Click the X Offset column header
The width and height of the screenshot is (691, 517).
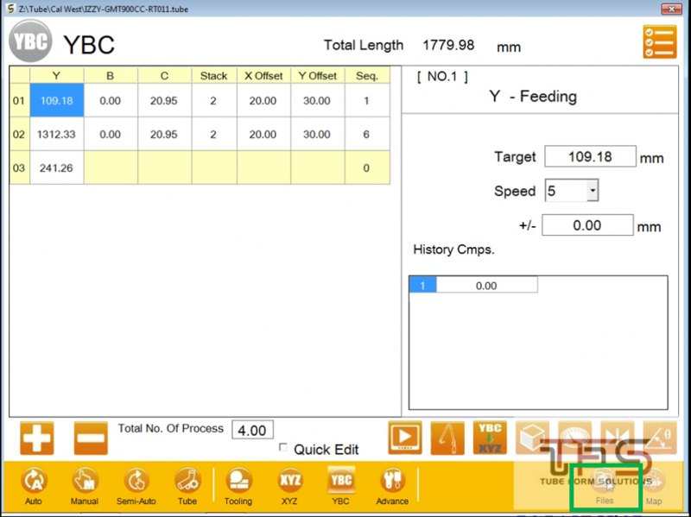point(263,75)
